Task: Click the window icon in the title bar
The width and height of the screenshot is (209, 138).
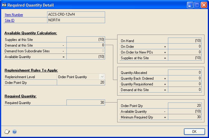Action: [x=4, y=5]
